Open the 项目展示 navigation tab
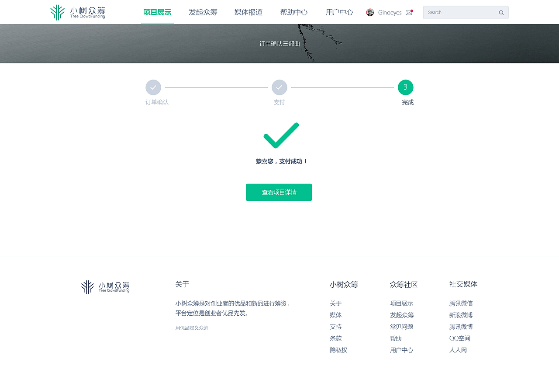 pos(157,12)
